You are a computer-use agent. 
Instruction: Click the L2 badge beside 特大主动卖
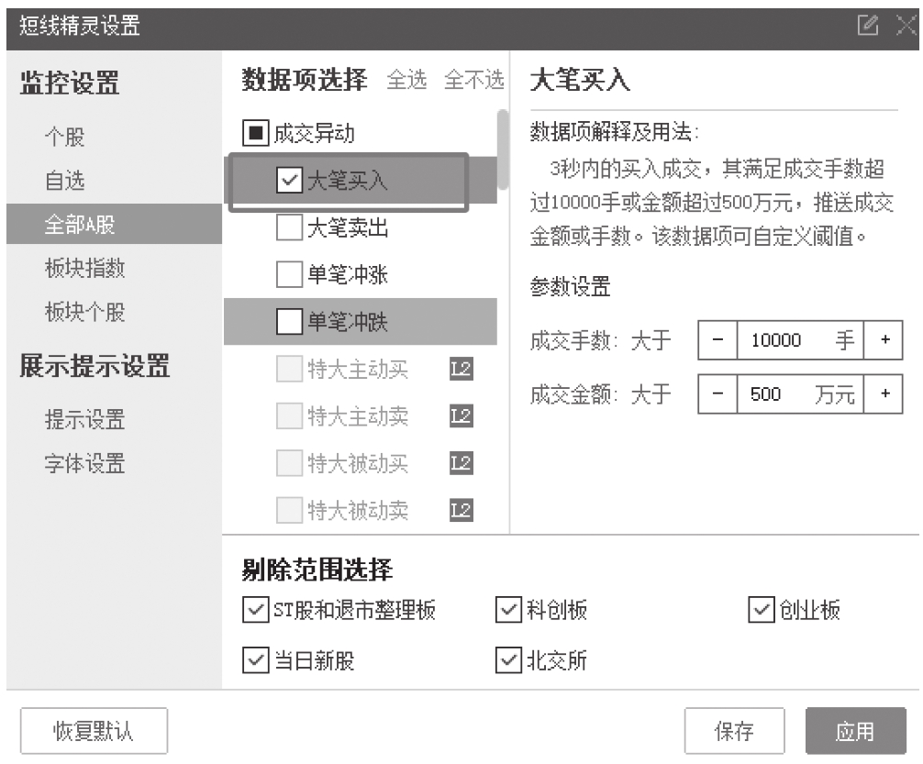point(461,416)
